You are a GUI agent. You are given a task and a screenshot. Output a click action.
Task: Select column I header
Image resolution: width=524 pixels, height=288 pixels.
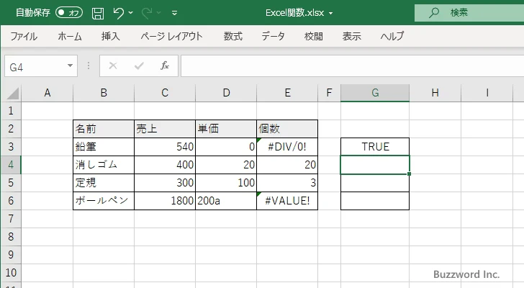point(487,93)
